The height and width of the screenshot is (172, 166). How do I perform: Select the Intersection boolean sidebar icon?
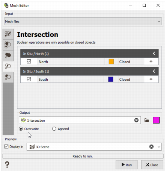8,66
